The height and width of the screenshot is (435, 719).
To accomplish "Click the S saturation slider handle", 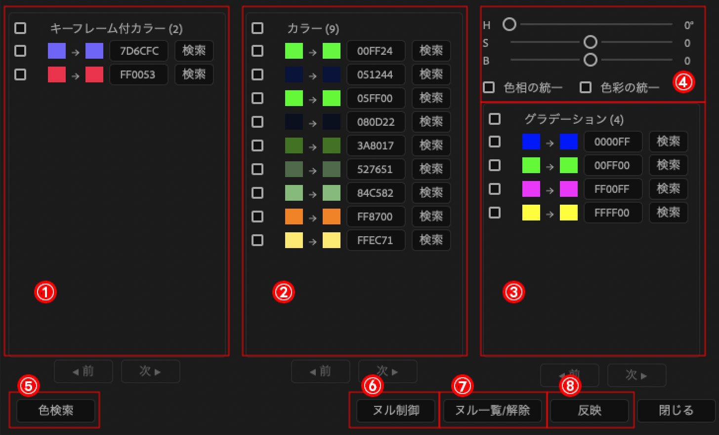I will pyautogui.click(x=590, y=42).
